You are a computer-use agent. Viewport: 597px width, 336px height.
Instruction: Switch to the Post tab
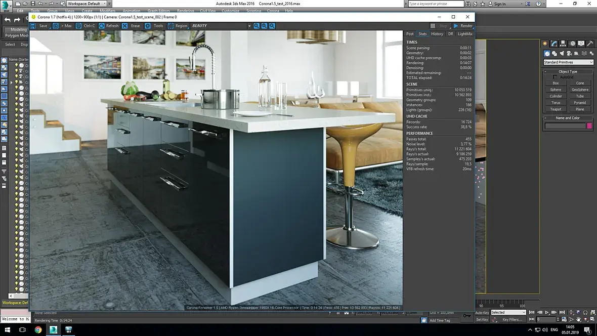pos(410,34)
